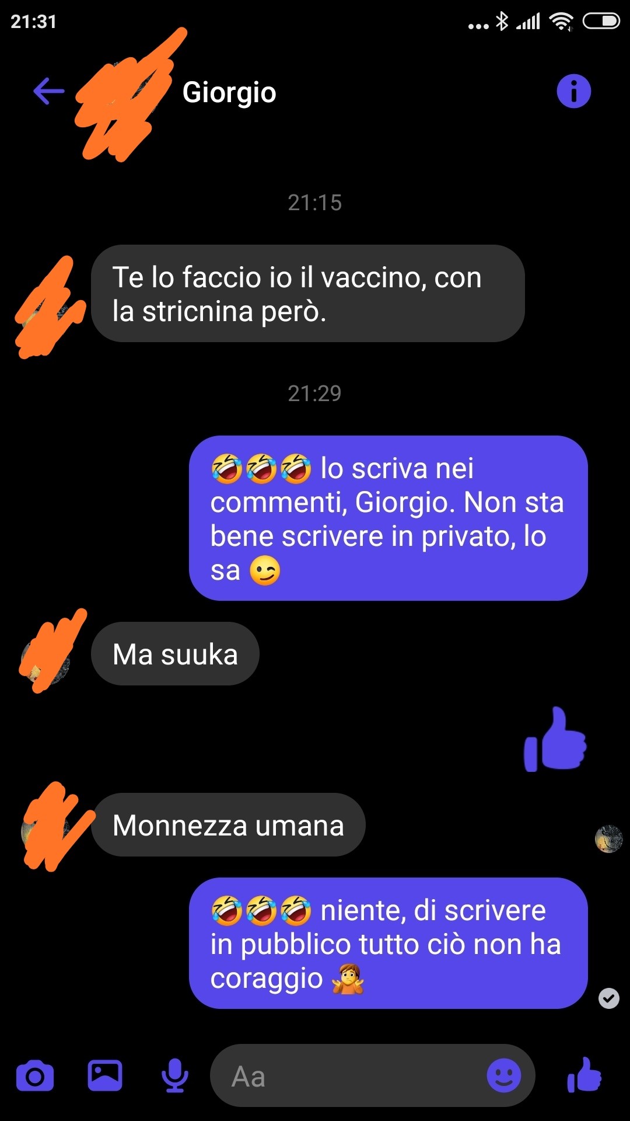Select the "lo scriva nei commenti" reply bubble

point(388,518)
